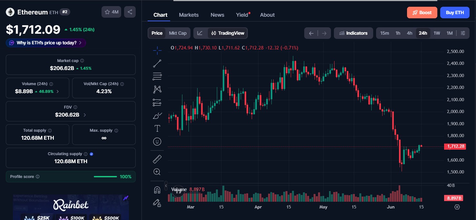The height and width of the screenshot is (220, 476).
Task: Switch to simple line chart icon
Action: 200,33
